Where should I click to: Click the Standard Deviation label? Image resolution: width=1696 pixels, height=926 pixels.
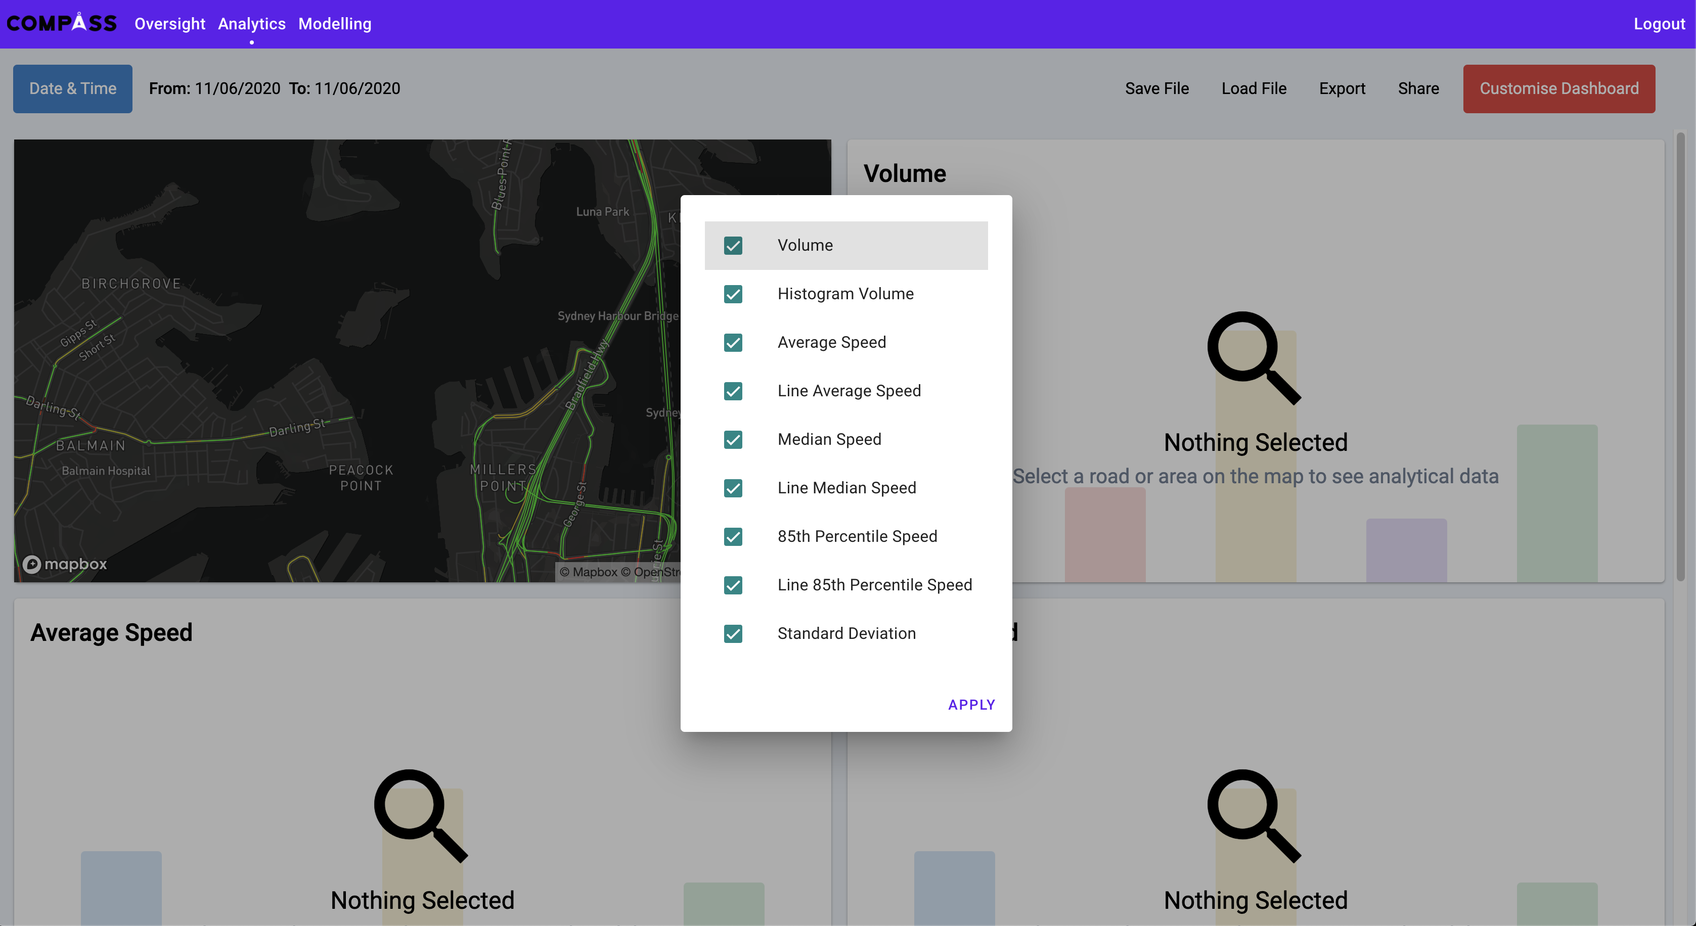click(846, 633)
